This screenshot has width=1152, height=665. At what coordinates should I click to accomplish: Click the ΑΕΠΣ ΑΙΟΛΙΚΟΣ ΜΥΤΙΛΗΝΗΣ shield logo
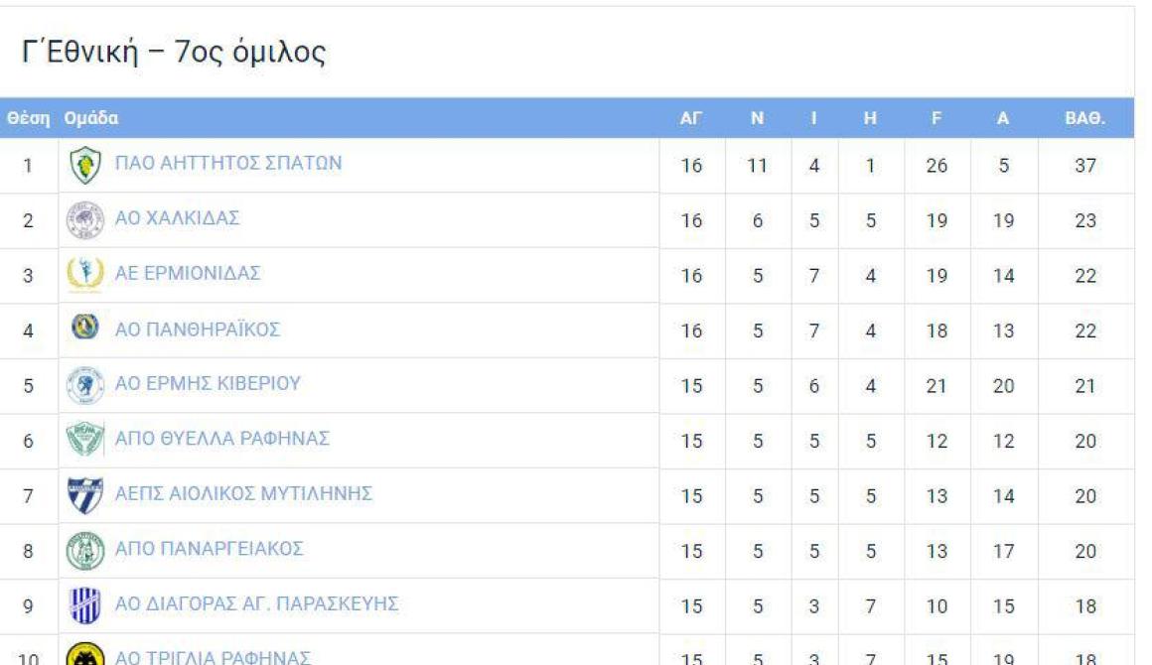point(85,495)
